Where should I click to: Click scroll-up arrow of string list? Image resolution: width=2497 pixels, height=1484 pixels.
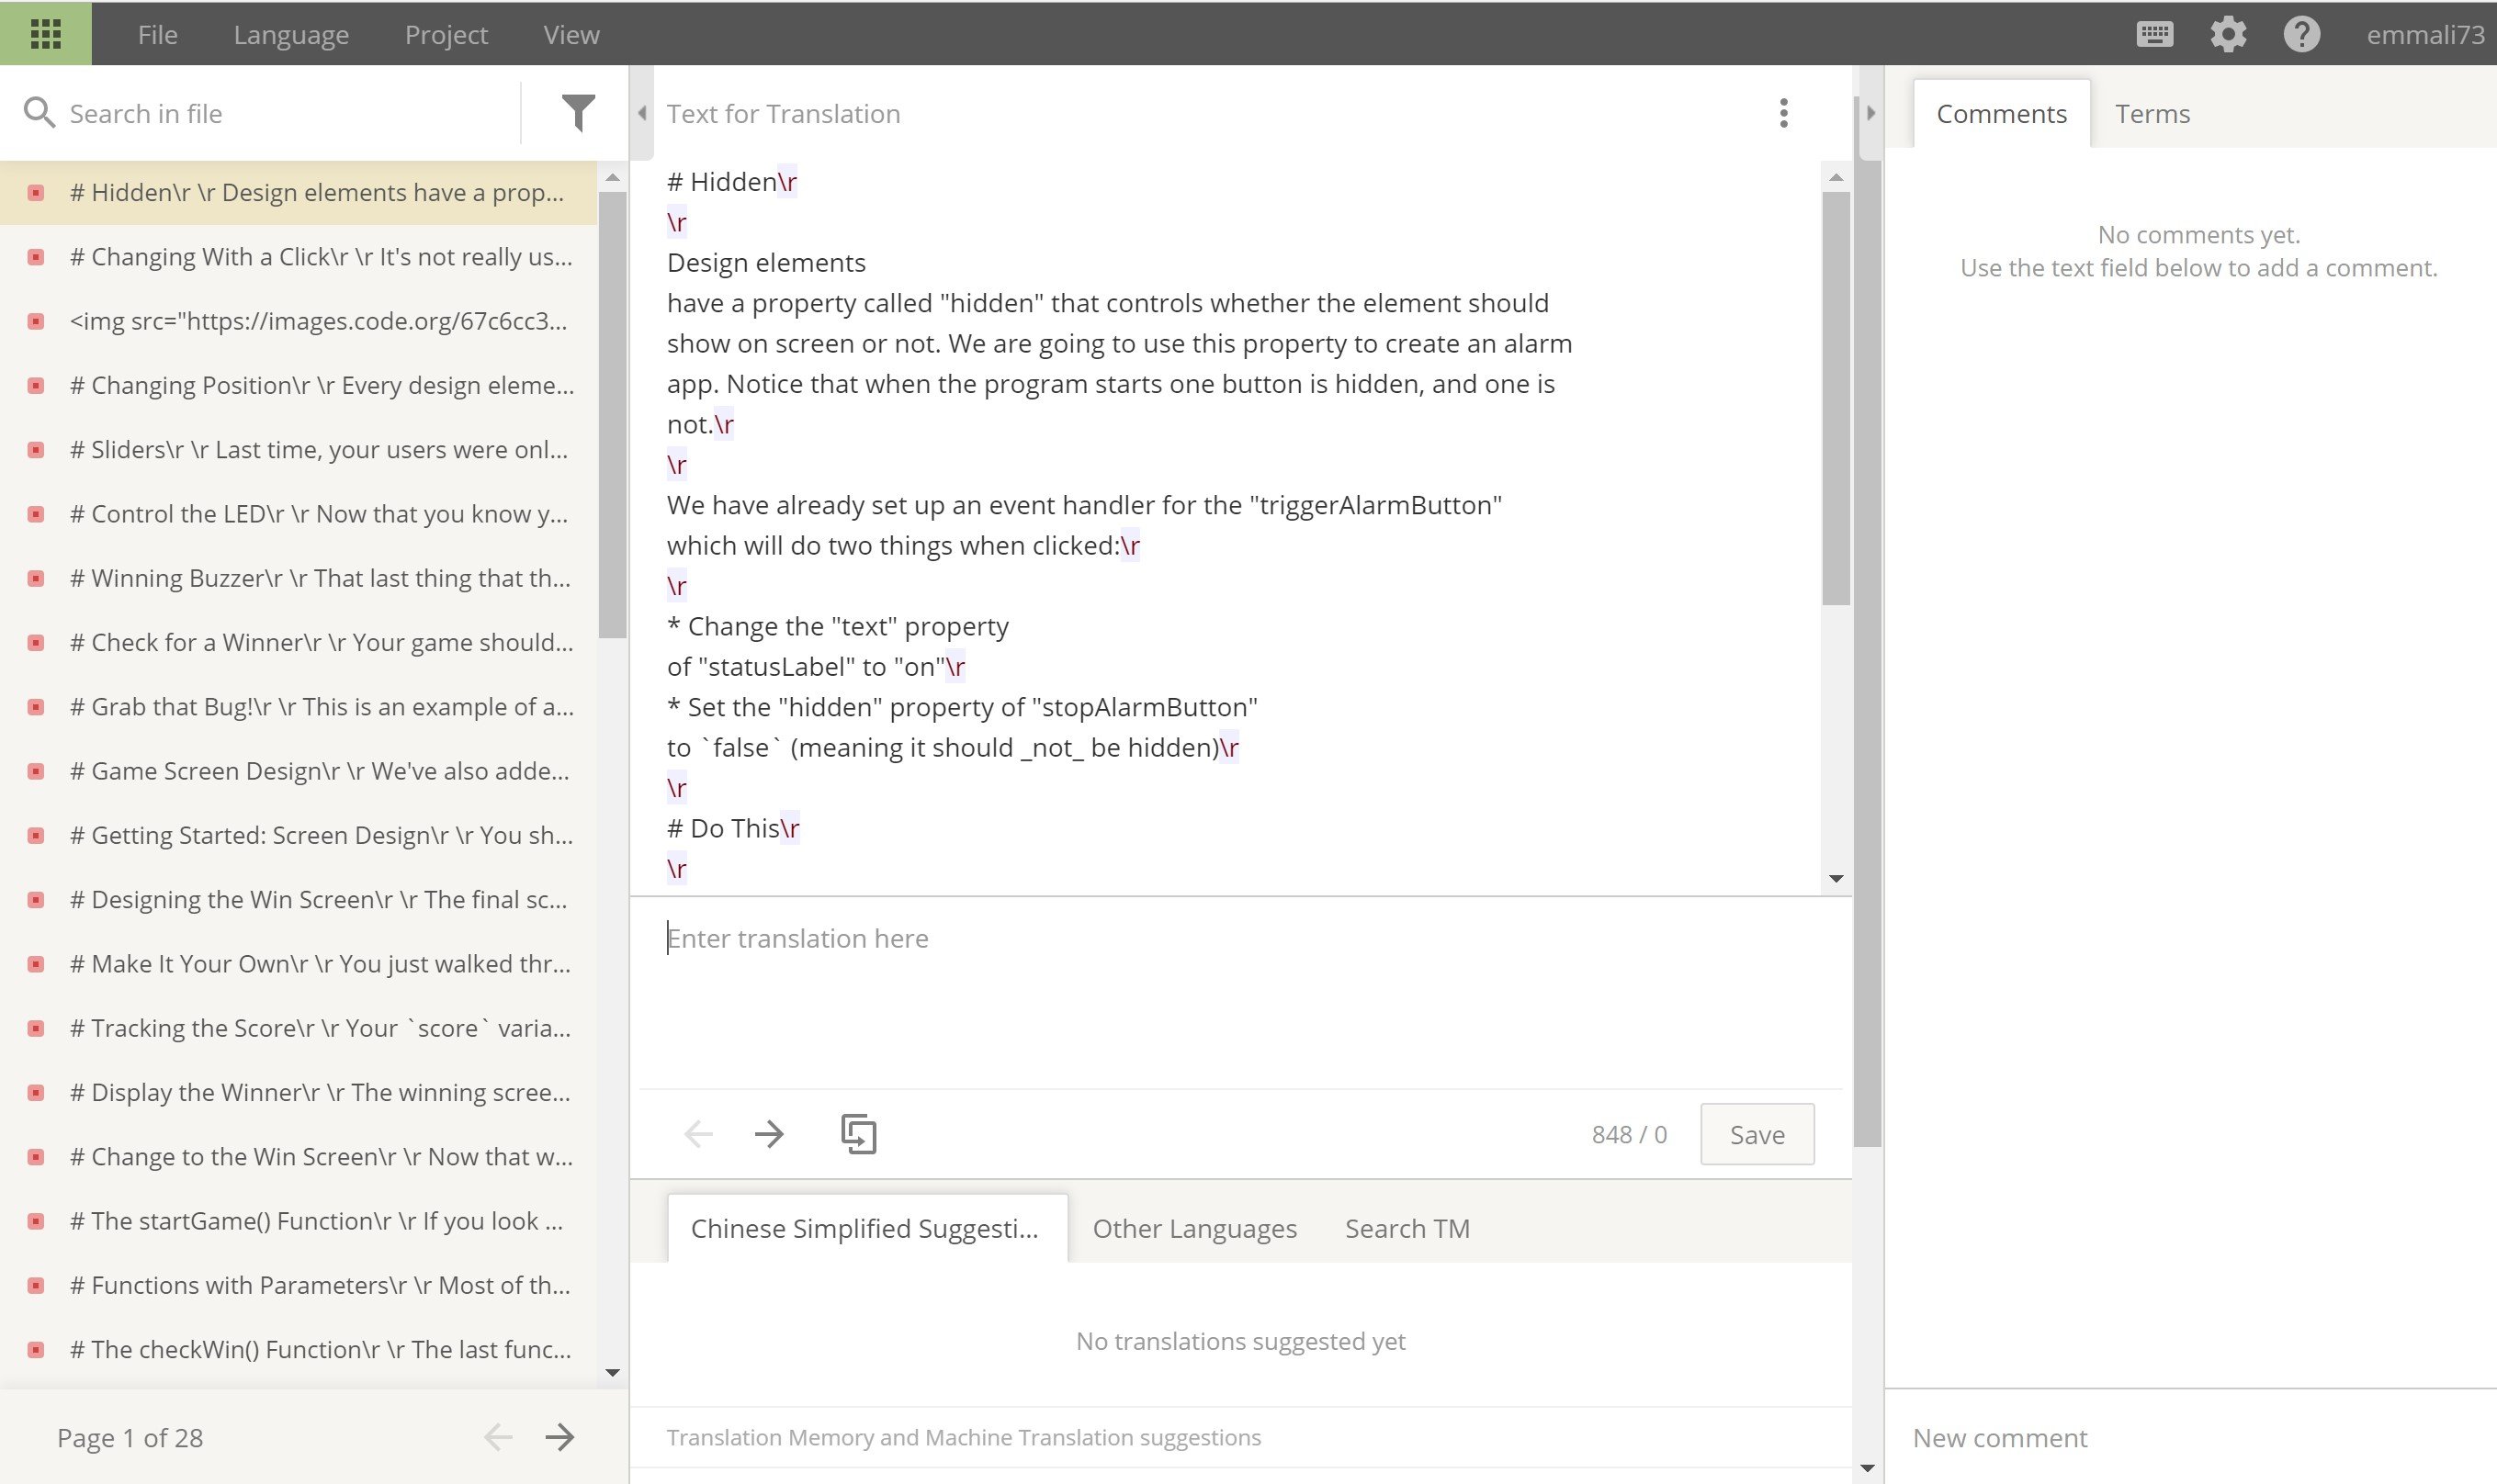(612, 177)
